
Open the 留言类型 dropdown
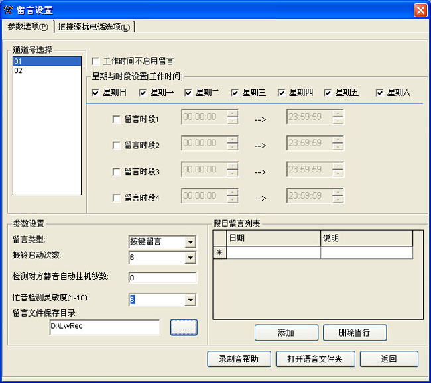190,242
